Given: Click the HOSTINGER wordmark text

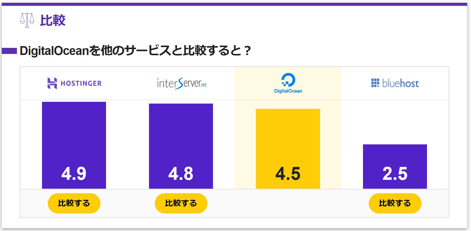Looking at the screenshot, I should click(81, 83).
